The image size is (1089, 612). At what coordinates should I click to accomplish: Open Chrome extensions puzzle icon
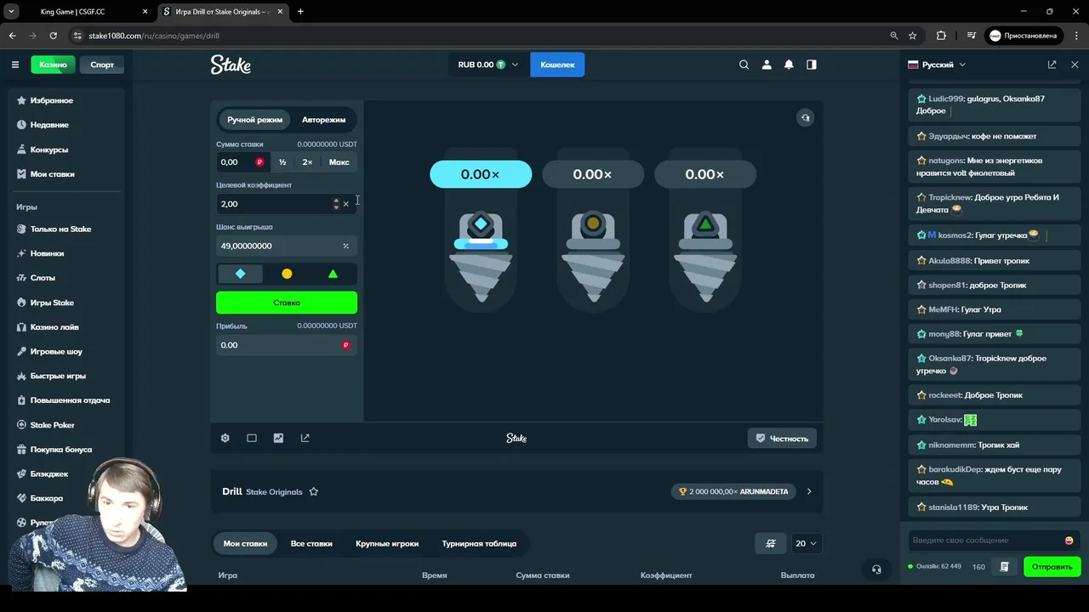coord(941,36)
